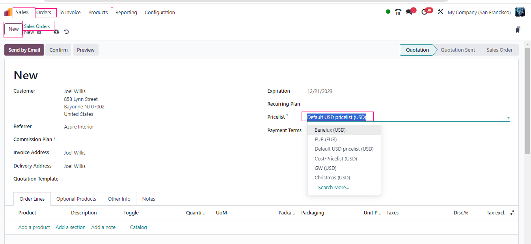Click the Send by Email button

point(24,50)
